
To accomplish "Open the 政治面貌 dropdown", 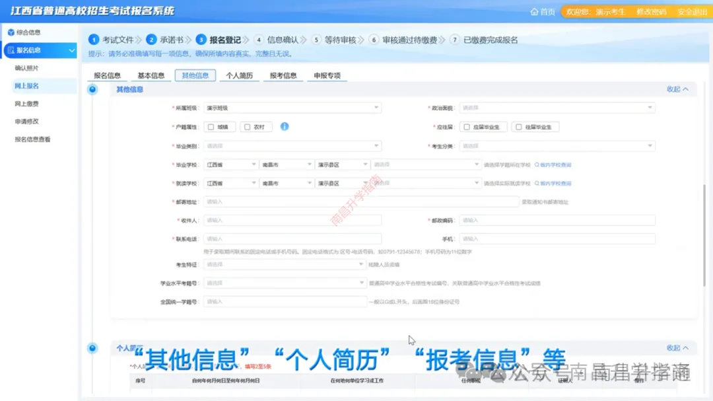I will pyautogui.click(x=557, y=108).
